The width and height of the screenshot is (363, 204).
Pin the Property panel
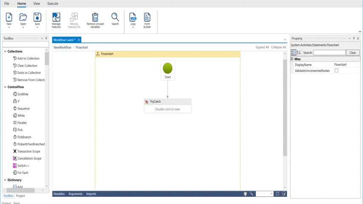tap(354, 39)
